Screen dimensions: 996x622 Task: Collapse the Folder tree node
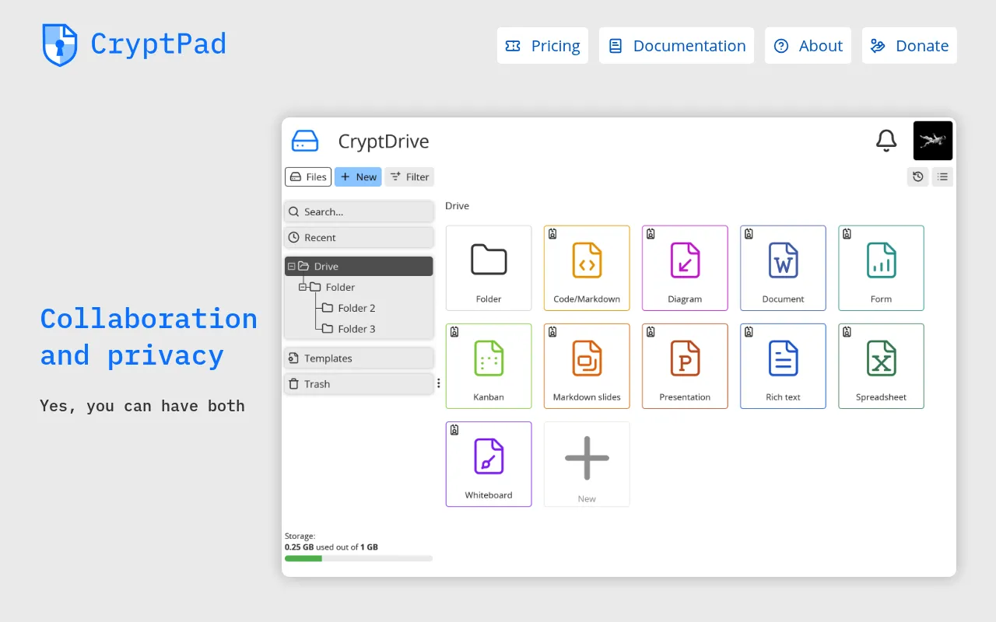point(303,287)
